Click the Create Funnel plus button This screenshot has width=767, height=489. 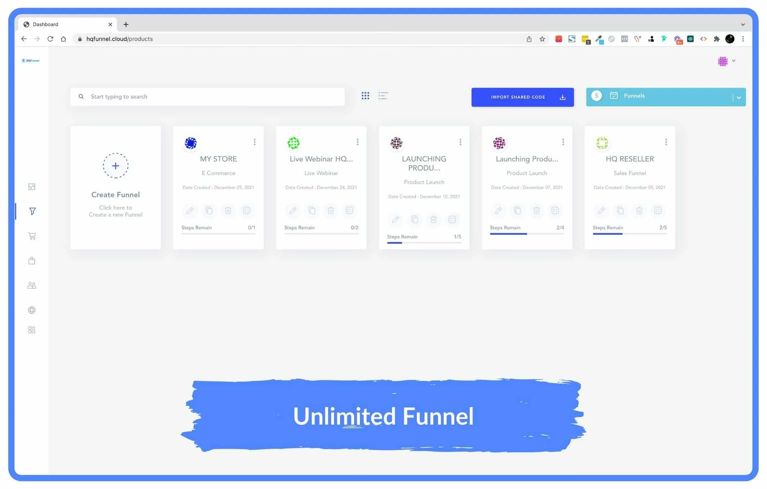[115, 166]
